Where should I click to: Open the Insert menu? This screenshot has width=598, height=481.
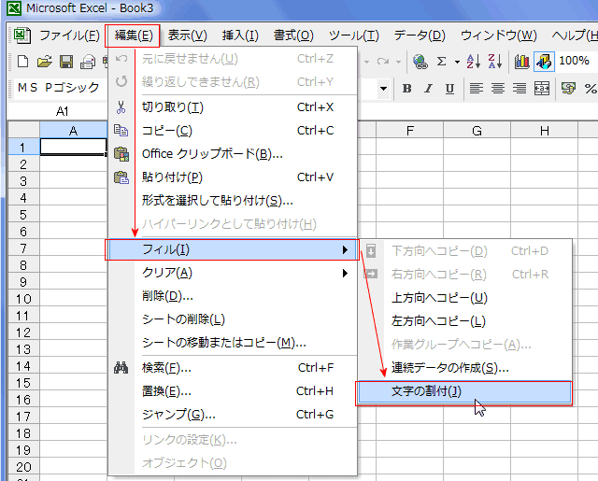[240, 35]
